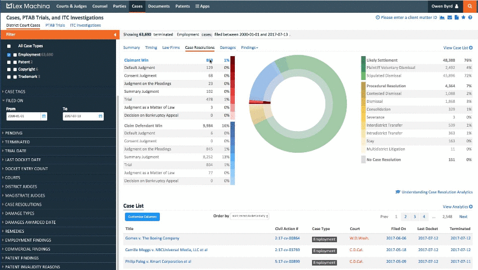Switch to the Damages tab
Image resolution: width=478 pixels, height=270 pixels.
pos(228,48)
